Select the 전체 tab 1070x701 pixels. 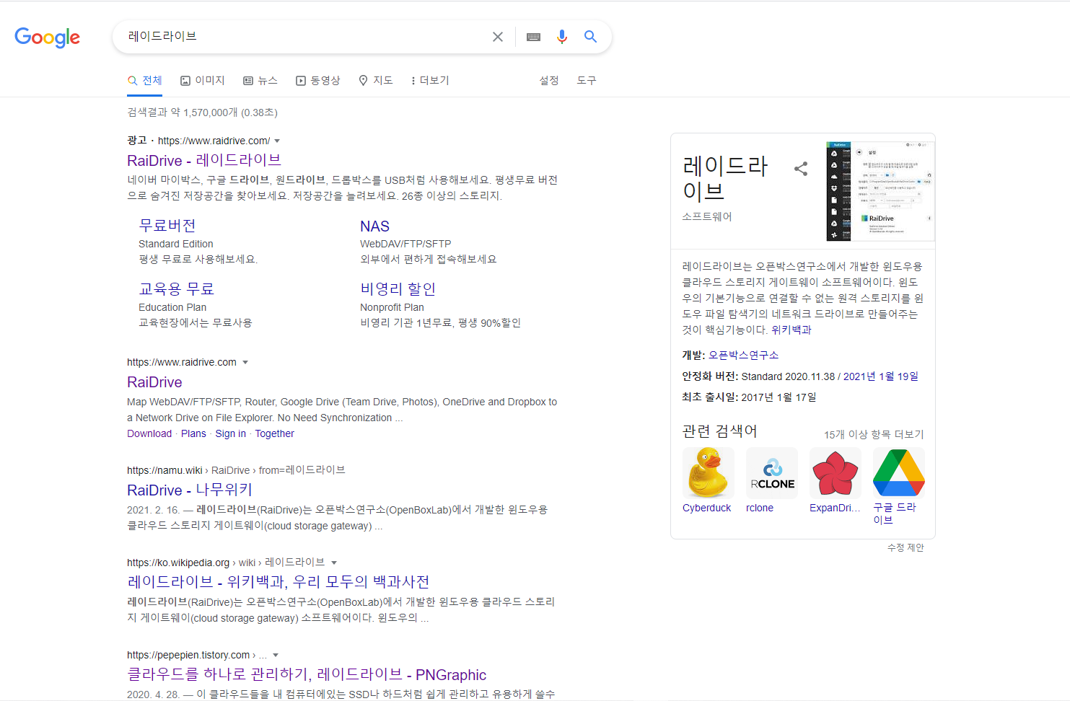point(144,80)
